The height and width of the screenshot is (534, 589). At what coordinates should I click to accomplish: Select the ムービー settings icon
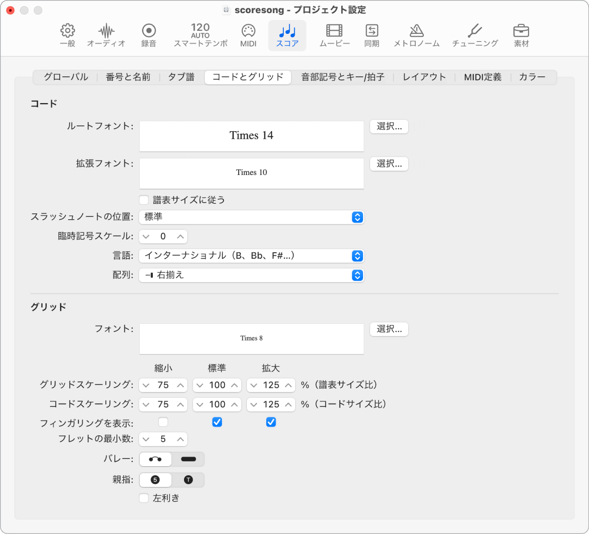tap(334, 34)
